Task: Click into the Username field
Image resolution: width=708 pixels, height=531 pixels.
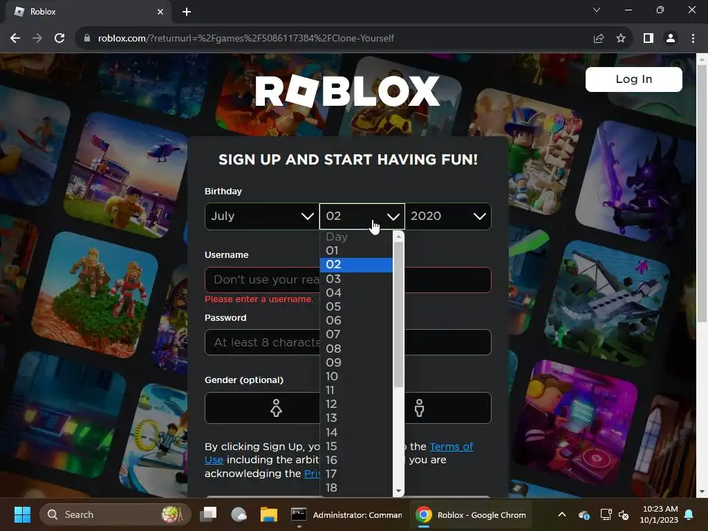Action: [348, 280]
